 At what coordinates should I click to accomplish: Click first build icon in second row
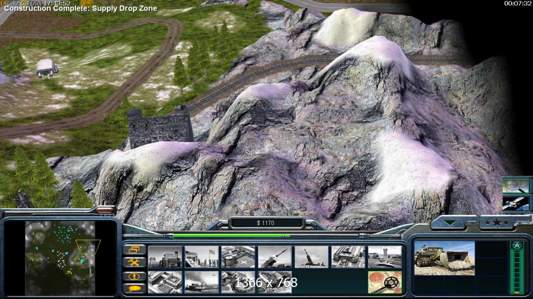pos(165,282)
